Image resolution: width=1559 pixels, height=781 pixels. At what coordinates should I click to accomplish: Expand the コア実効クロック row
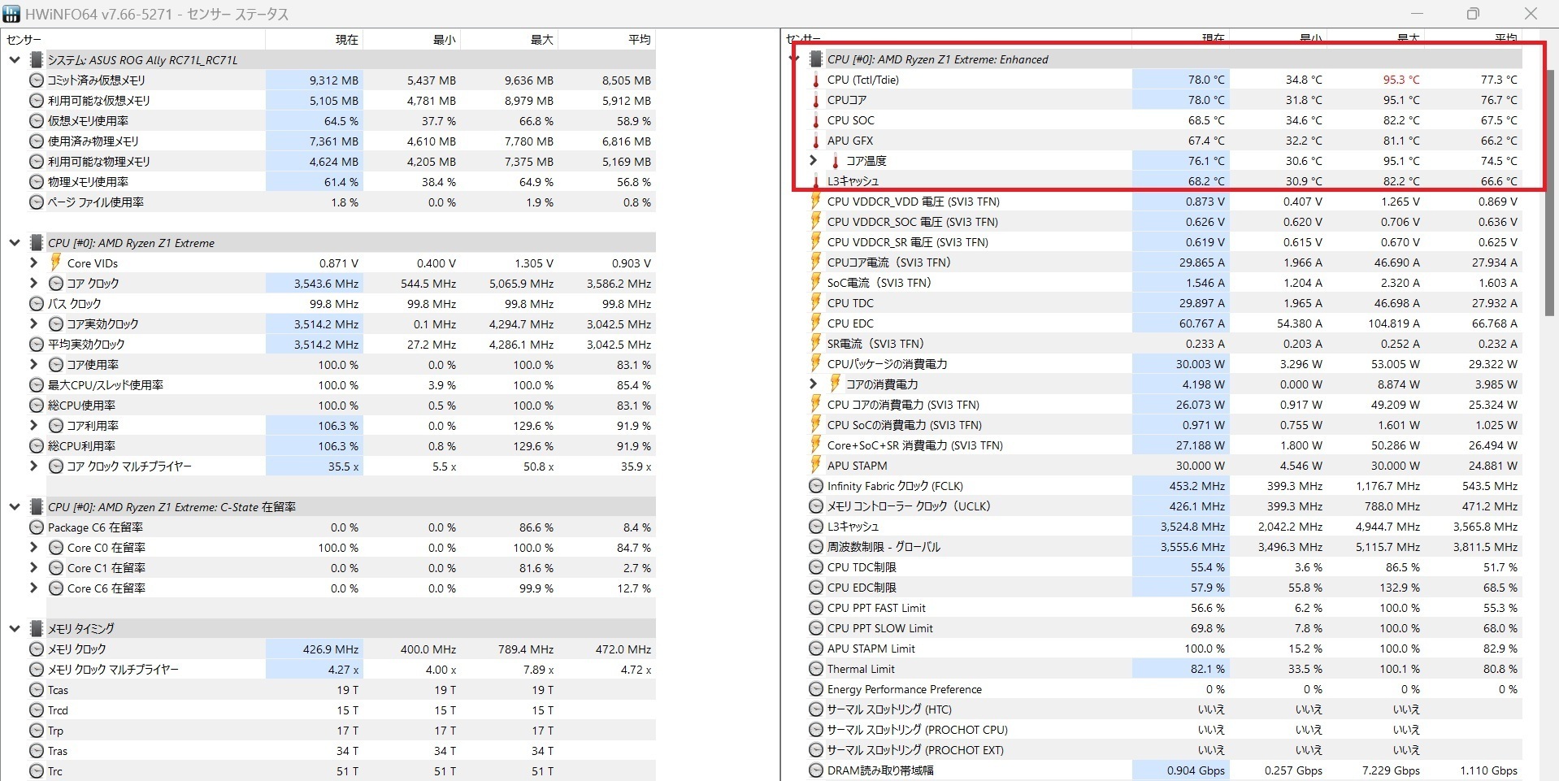pos(33,323)
